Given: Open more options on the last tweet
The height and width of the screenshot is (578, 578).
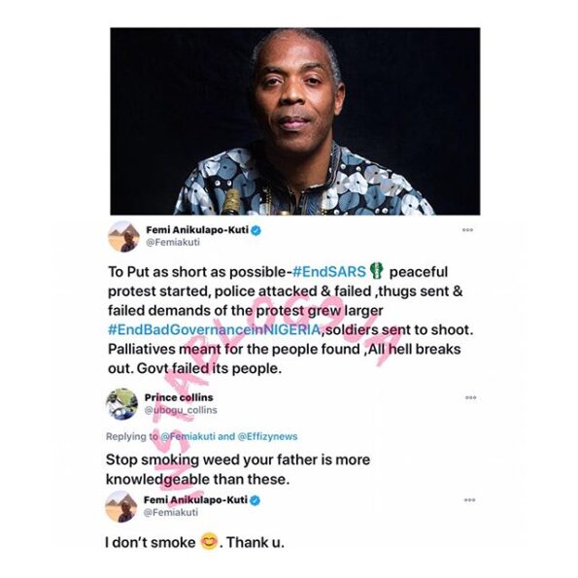Looking at the screenshot, I should (469, 500).
